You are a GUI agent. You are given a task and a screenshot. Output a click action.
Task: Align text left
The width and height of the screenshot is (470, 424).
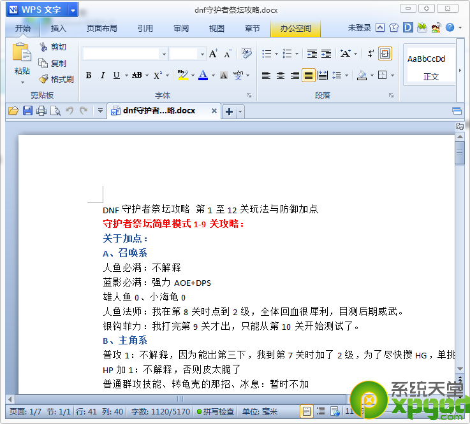266,75
